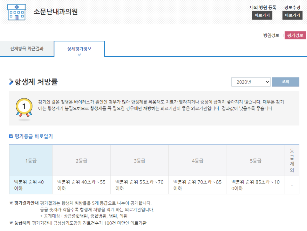
Task: Open the 평가정보 menu
Action: (295, 35)
